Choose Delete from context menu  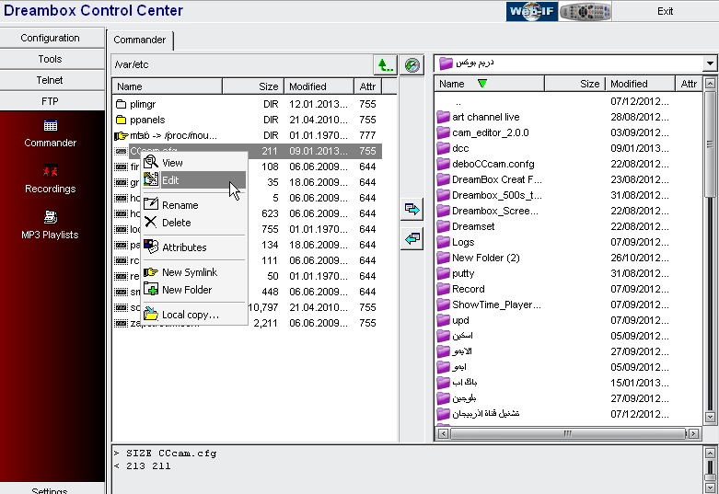click(x=194, y=223)
